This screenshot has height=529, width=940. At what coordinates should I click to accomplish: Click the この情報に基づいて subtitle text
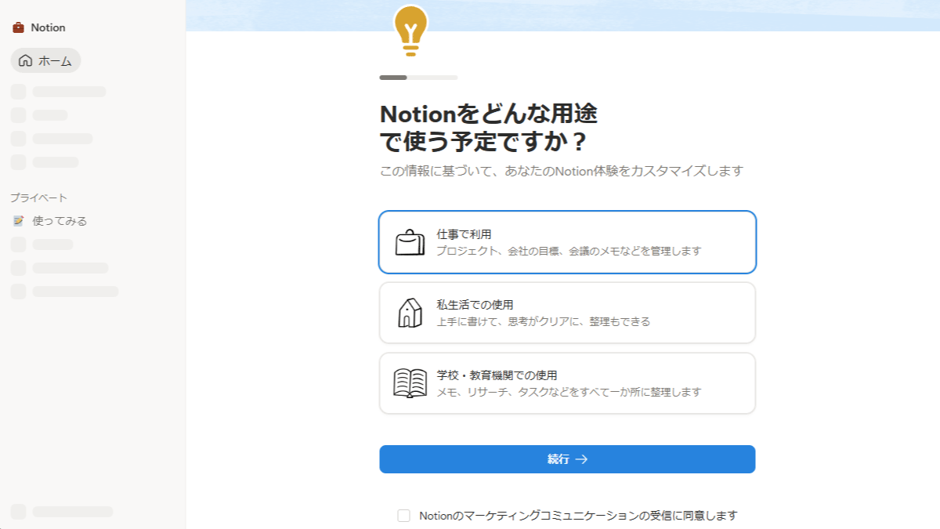(561, 171)
